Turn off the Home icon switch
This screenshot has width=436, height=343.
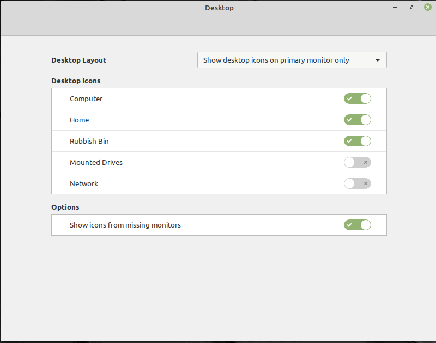pos(357,120)
